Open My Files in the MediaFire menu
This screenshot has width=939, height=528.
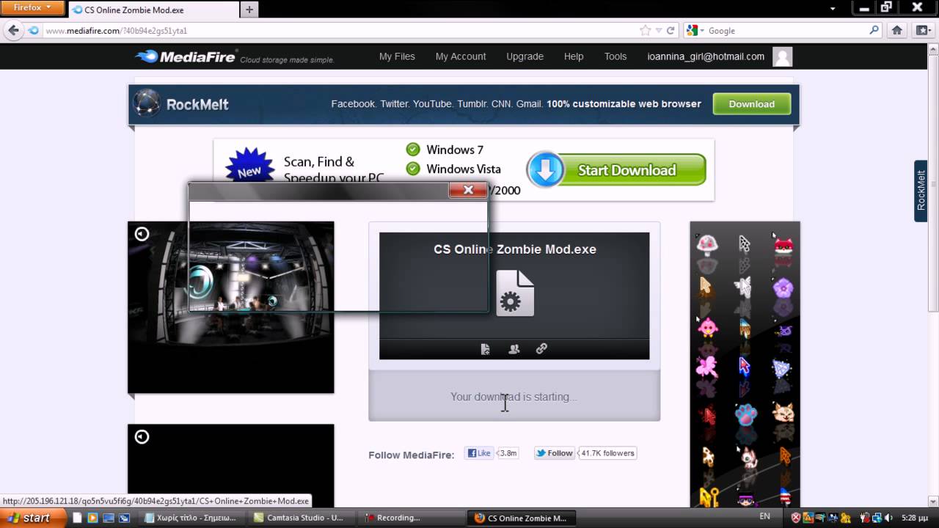[x=397, y=56]
